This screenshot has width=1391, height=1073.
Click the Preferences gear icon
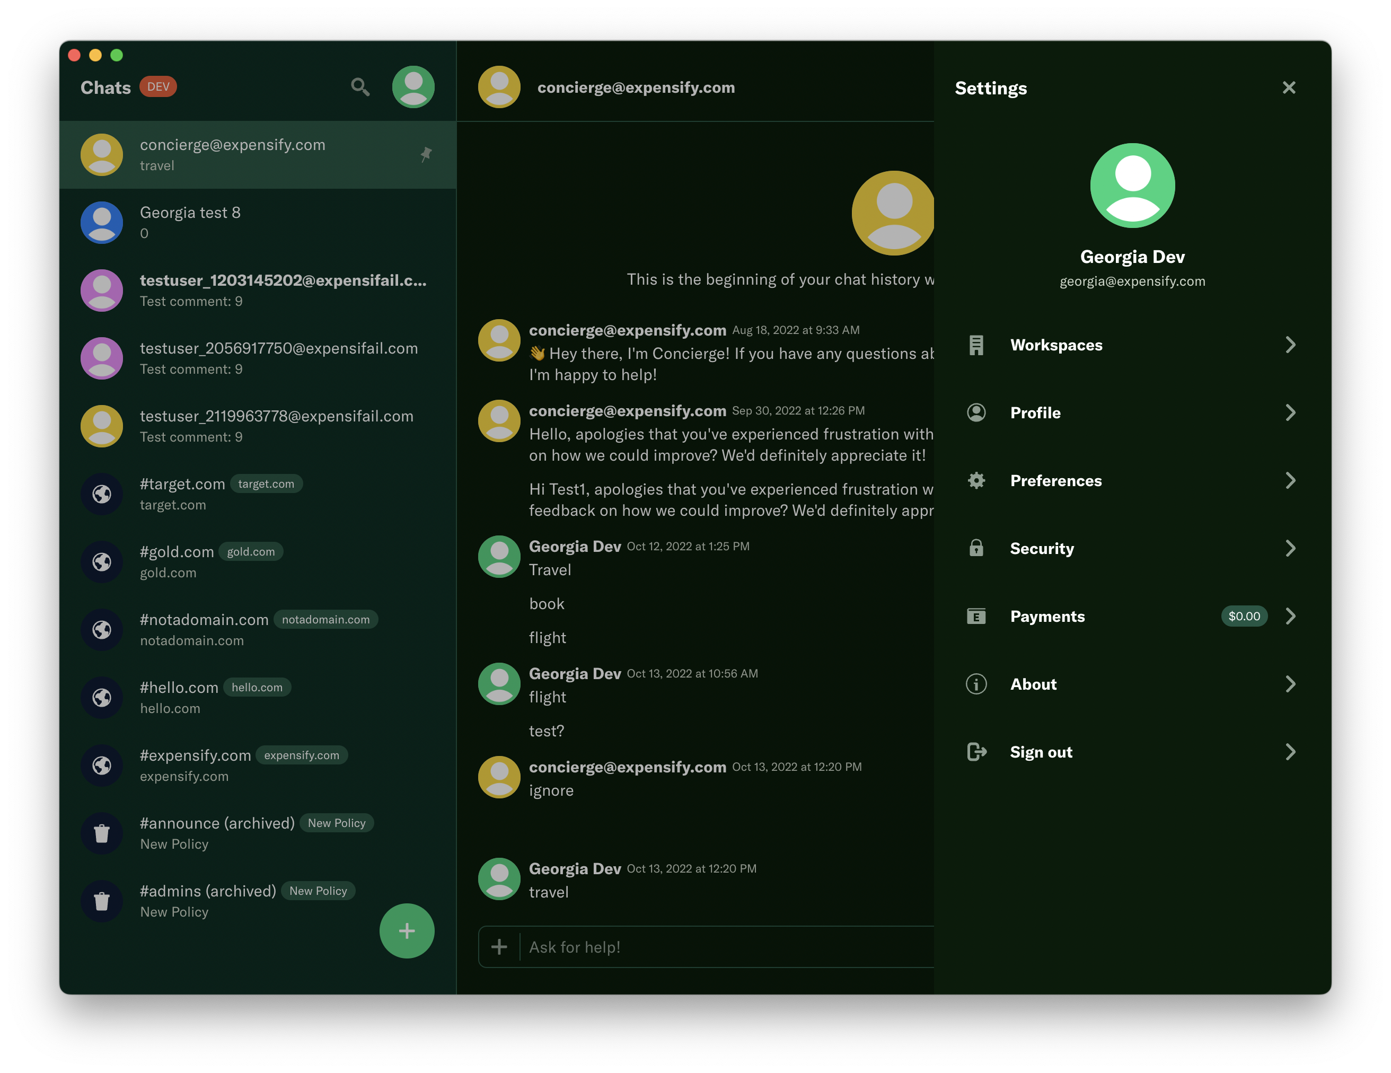(x=976, y=480)
